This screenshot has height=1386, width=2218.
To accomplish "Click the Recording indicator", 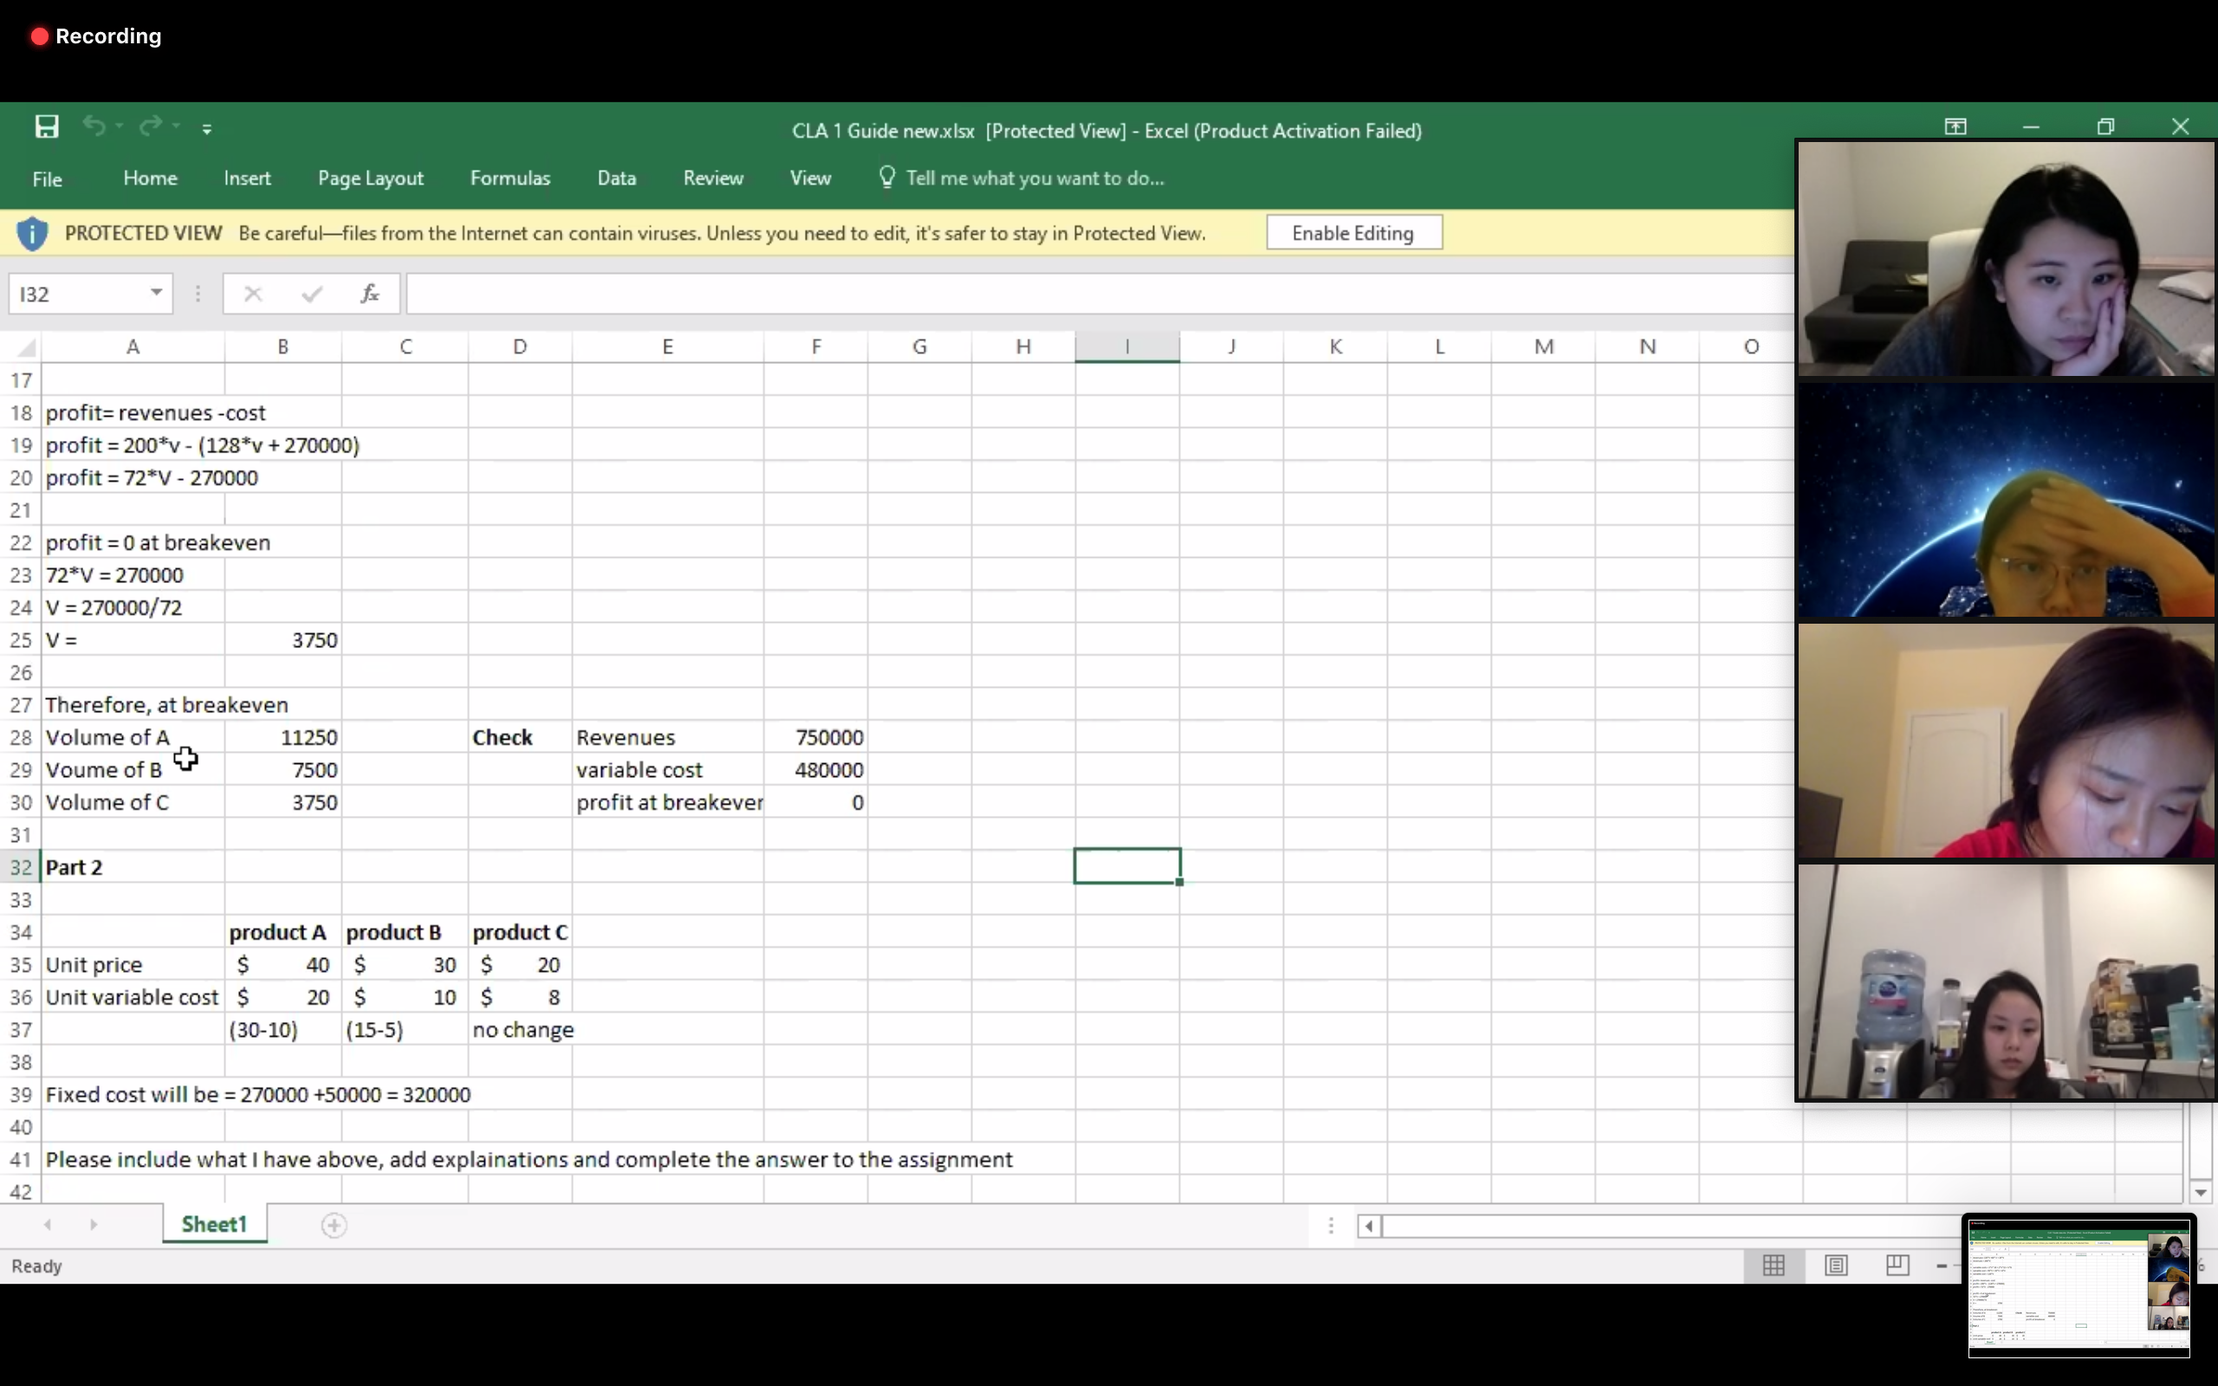I will (x=96, y=36).
